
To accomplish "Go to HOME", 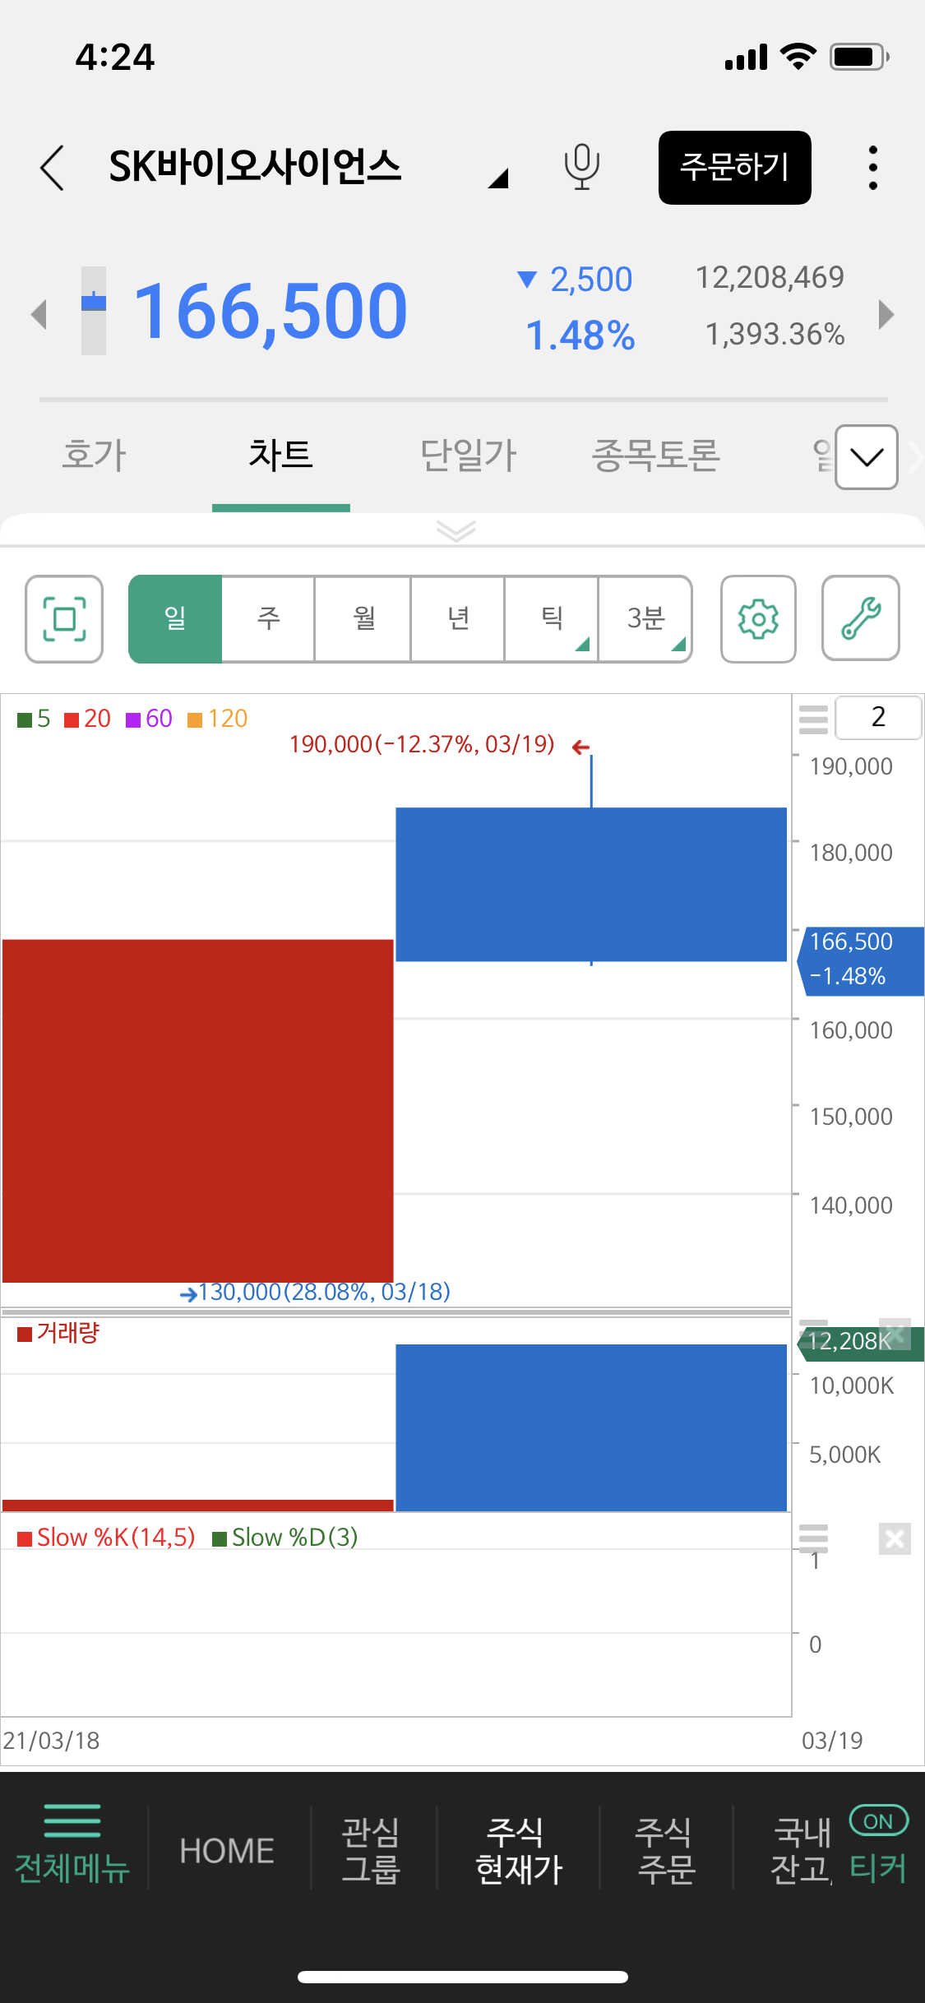I will tap(227, 1851).
